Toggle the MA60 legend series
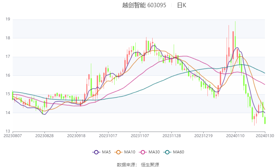The image size is (276, 168). pos(174,152)
